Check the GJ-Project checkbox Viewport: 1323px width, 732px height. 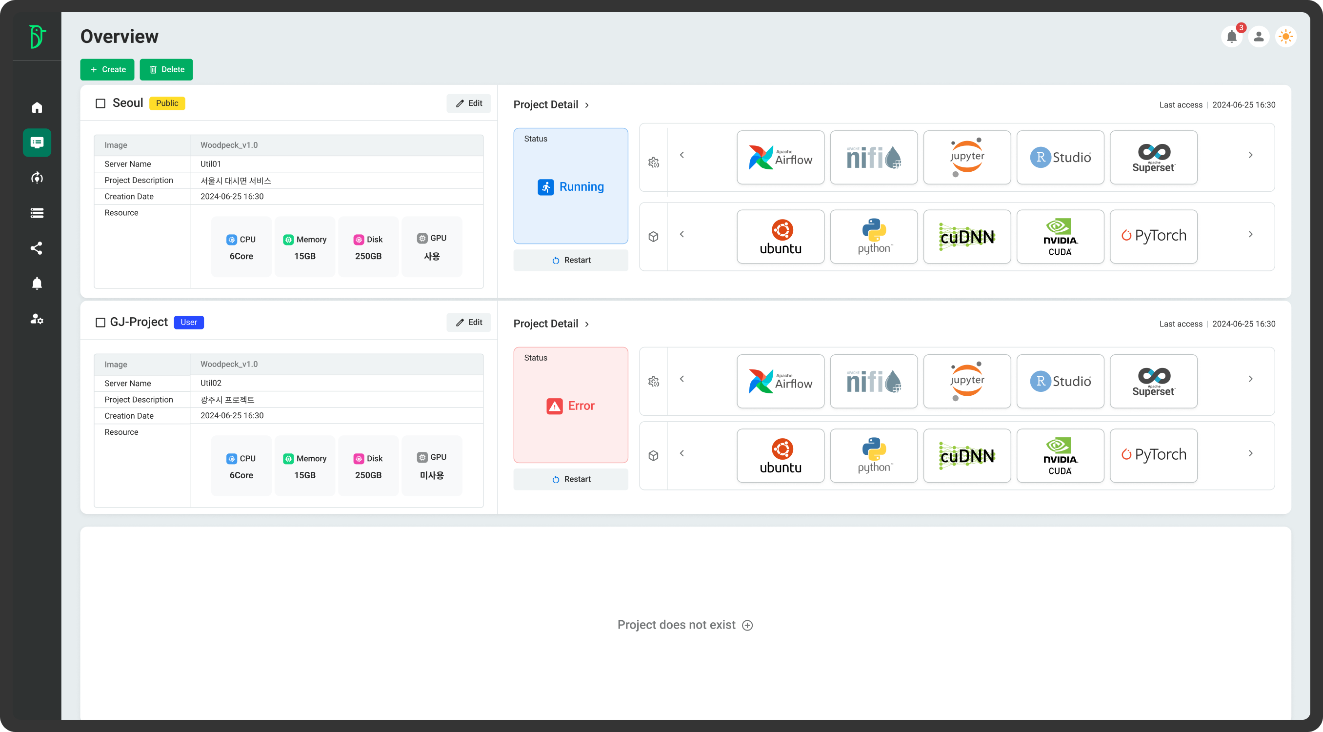(x=100, y=322)
